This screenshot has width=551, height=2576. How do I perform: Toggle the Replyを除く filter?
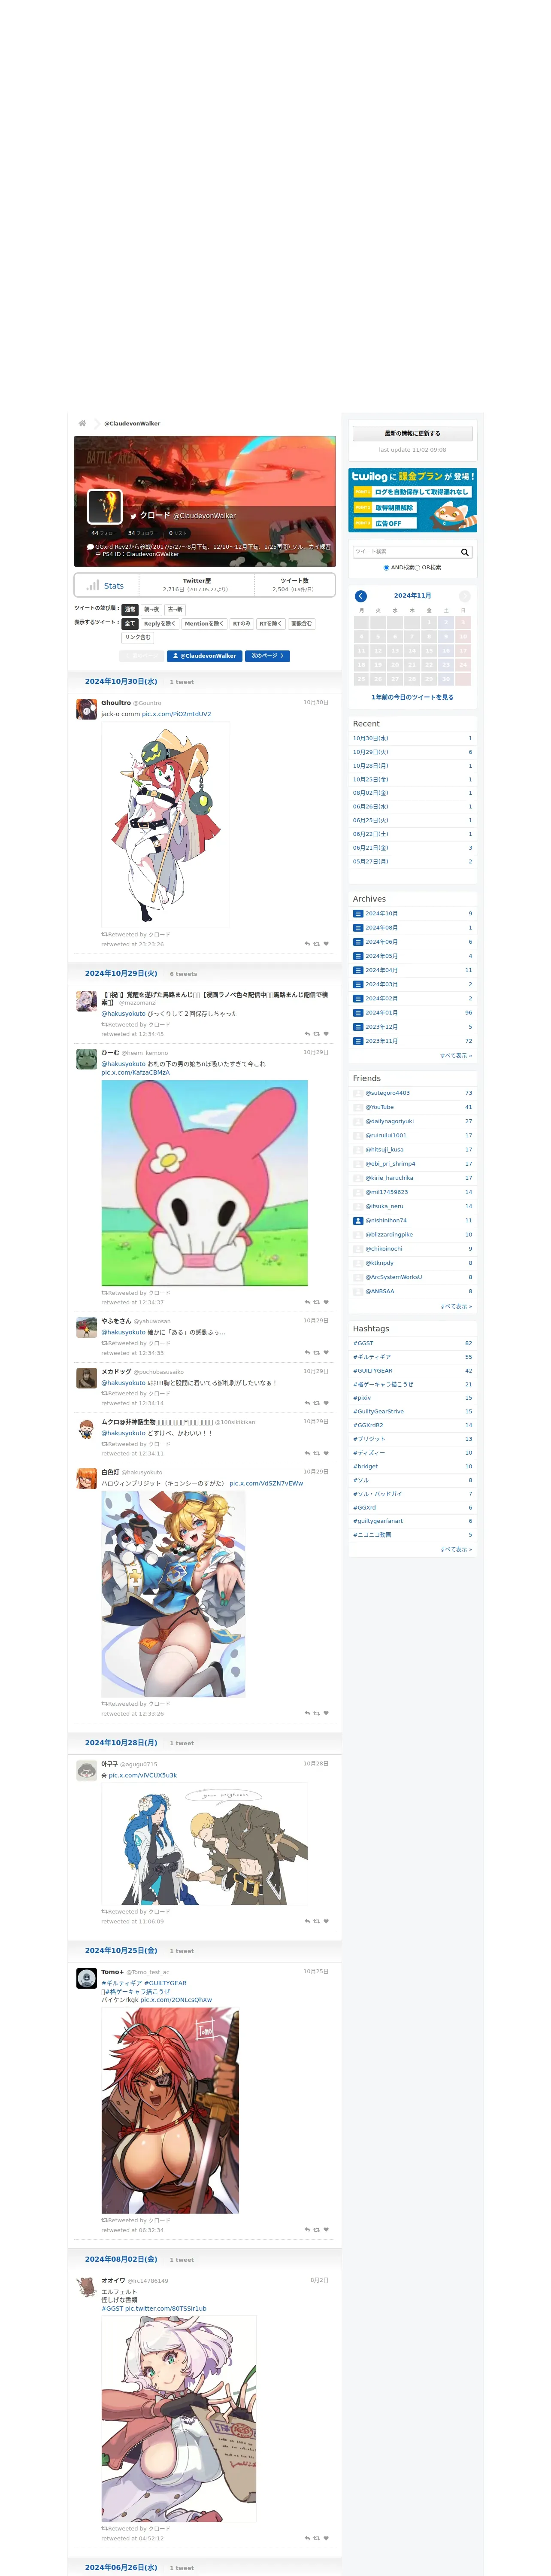[x=160, y=623]
